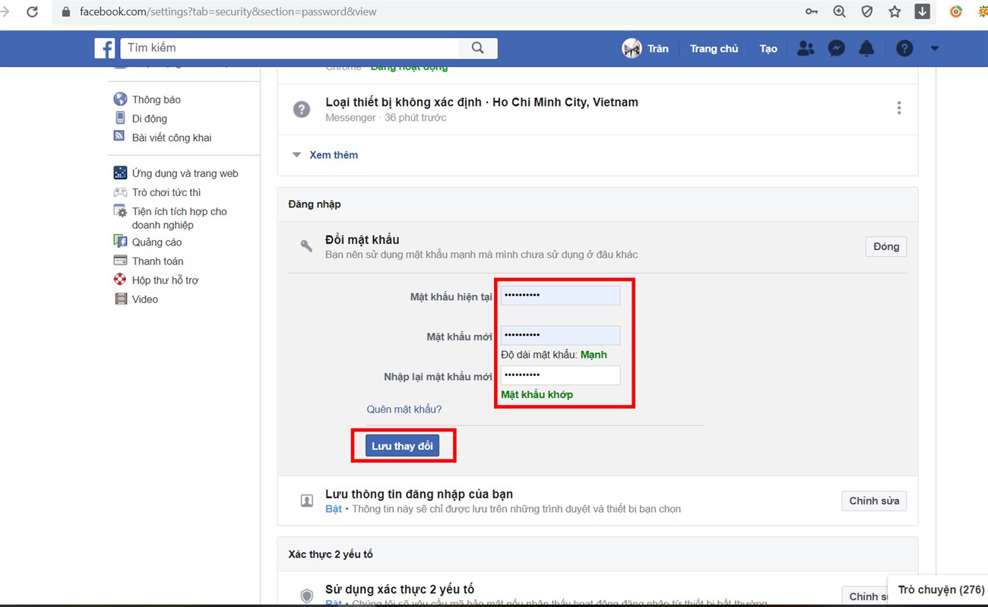Click the Đổi mật khẩu heading
Image resolution: width=988 pixels, height=607 pixels.
362,240
